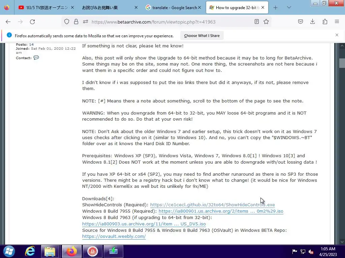Close the お詫び&お見舞い集 tab
Image resolution: width=345 pixels, height=258 pixels.
136,7
